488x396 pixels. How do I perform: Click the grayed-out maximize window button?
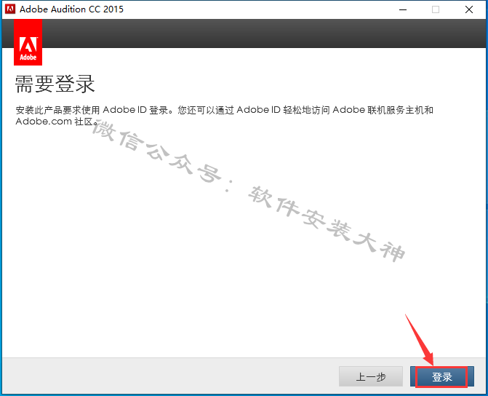436,9
